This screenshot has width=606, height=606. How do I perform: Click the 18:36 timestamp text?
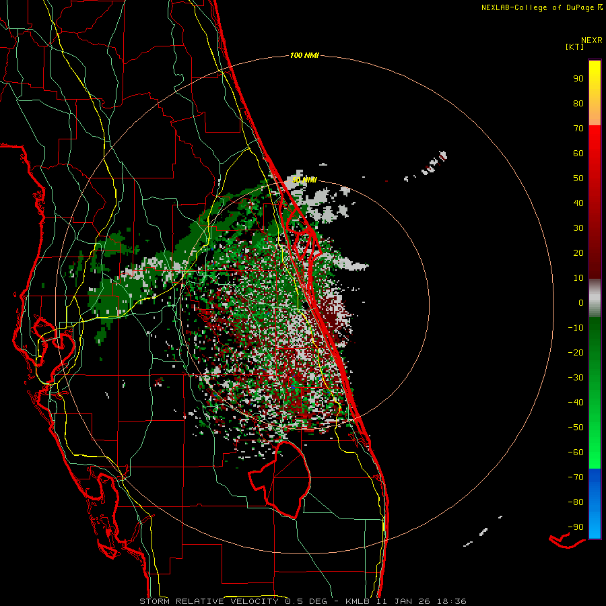(x=451, y=601)
